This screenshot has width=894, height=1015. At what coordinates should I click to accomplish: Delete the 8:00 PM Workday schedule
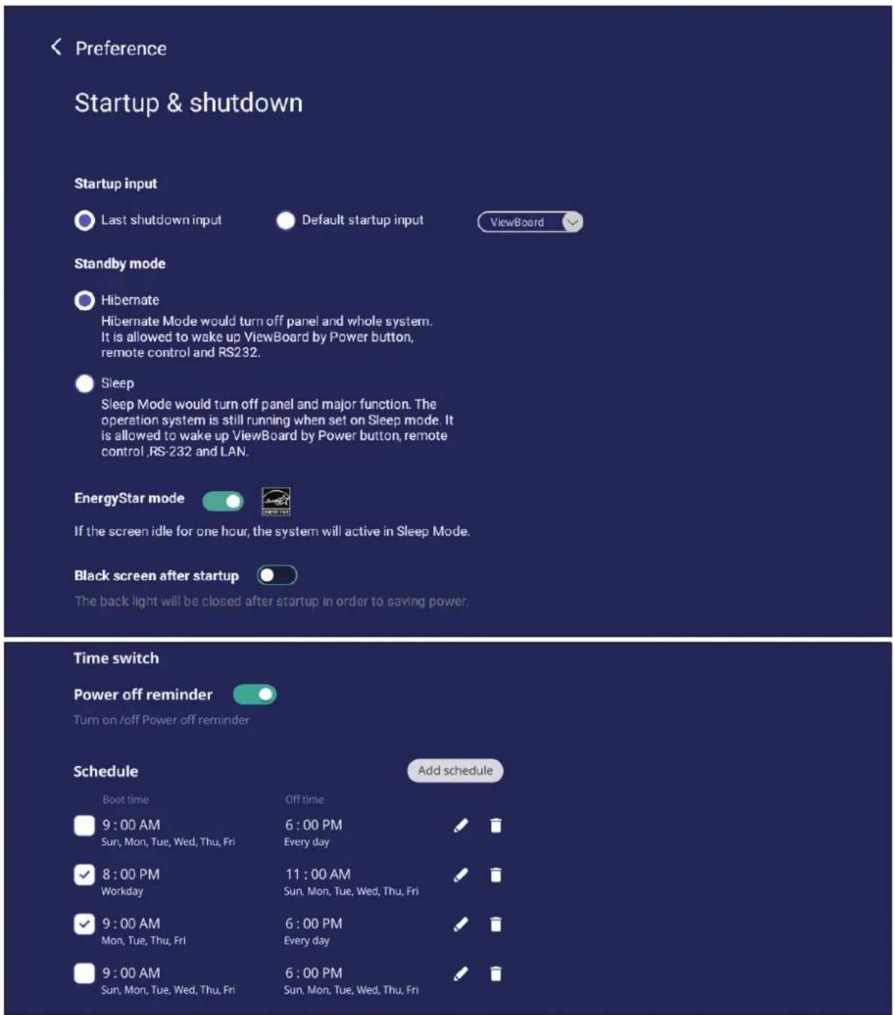(x=496, y=875)
